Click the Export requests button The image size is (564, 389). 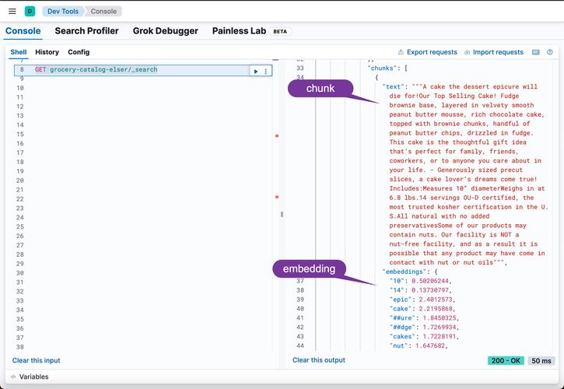point(428,52)
